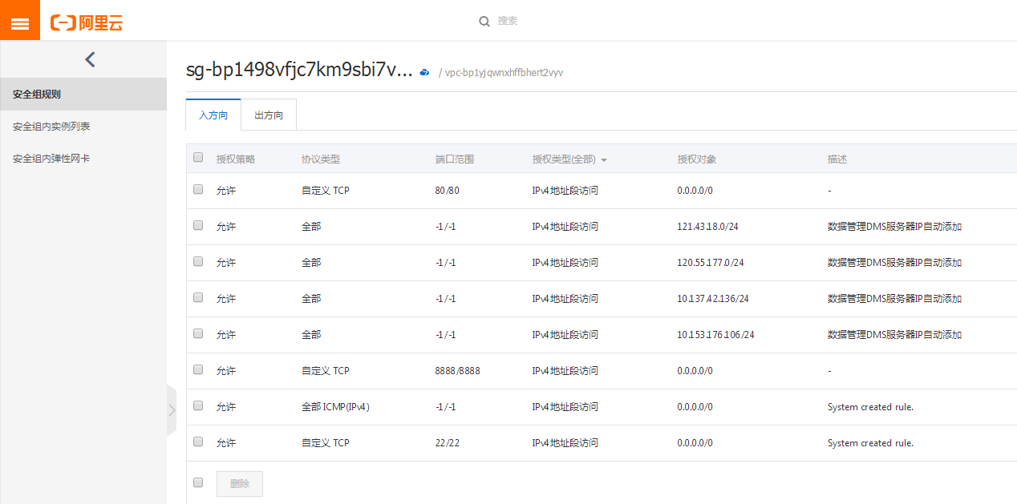Toggle the select-all checkbox in table header

pos(198,158)
